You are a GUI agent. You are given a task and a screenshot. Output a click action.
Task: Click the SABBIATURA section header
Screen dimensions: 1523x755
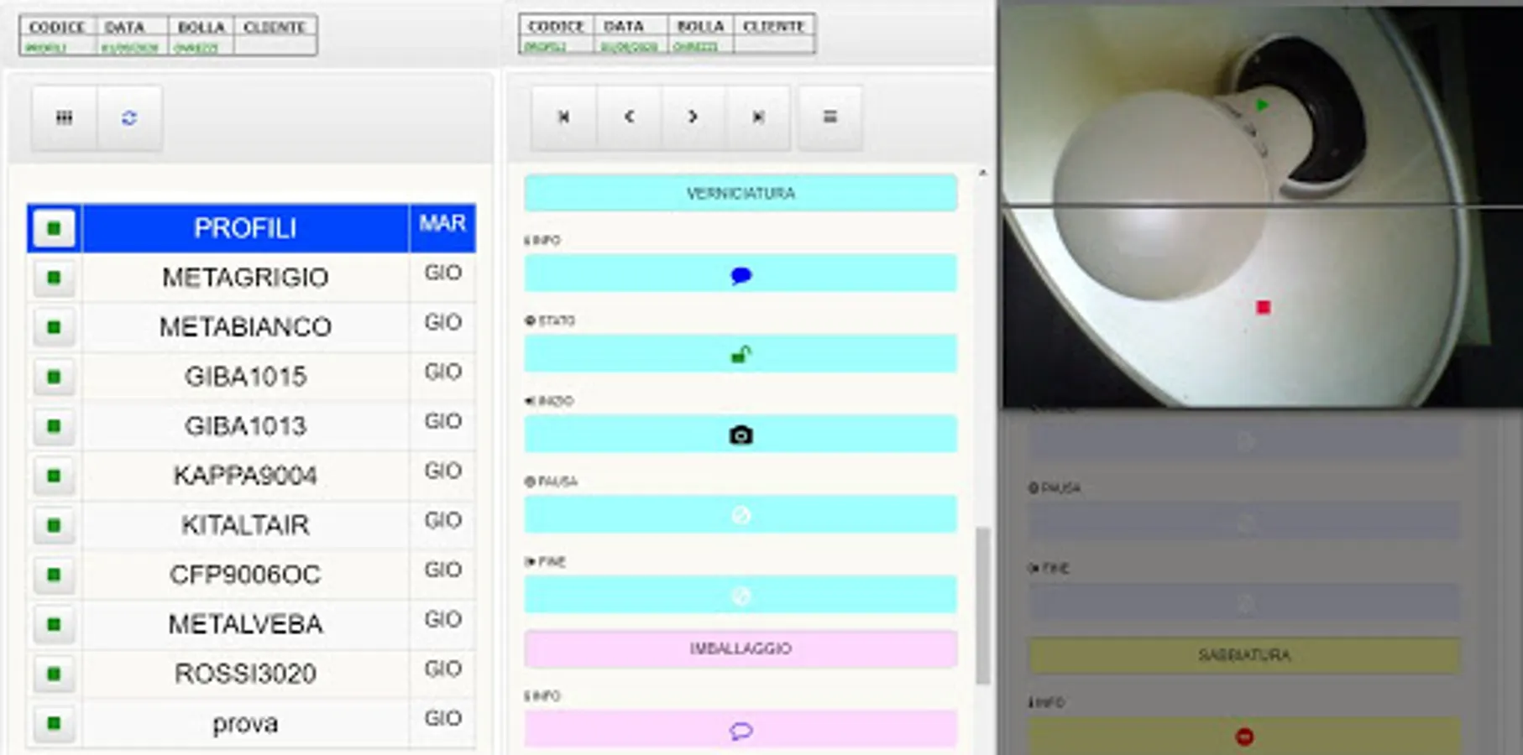pyautogui.click(x=1244, y=655)
